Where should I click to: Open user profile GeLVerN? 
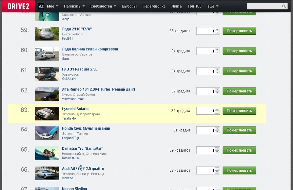pos(69,79)
